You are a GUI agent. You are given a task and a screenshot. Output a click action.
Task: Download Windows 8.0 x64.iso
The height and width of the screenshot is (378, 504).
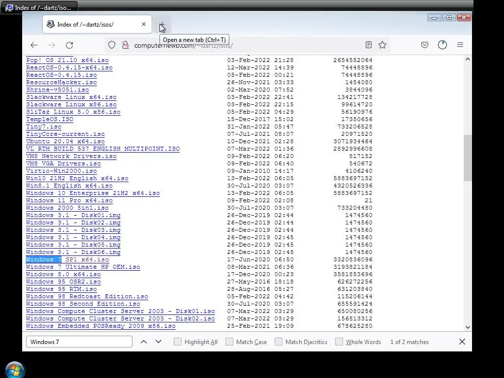coord(63,275)
